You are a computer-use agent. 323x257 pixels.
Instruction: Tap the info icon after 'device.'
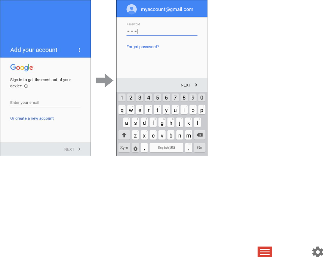point(26,86)
